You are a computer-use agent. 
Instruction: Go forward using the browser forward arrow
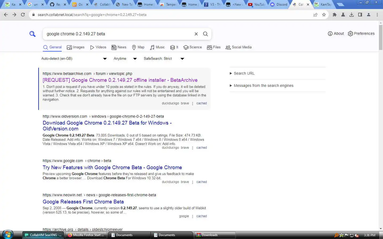(14, 15)
